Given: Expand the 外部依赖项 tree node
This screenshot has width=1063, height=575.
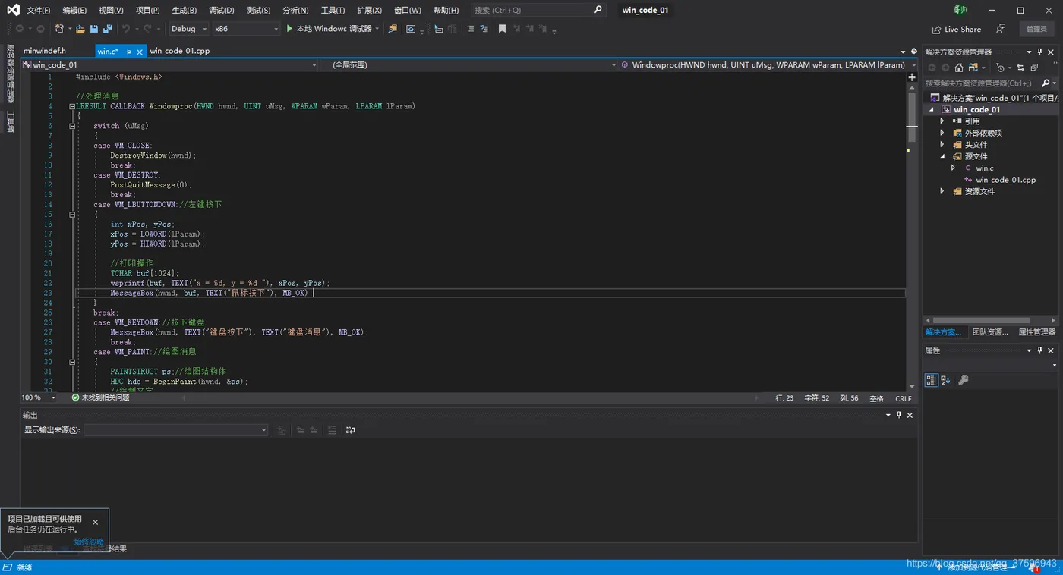Looking at the screenshot, I should pos(942,133).
